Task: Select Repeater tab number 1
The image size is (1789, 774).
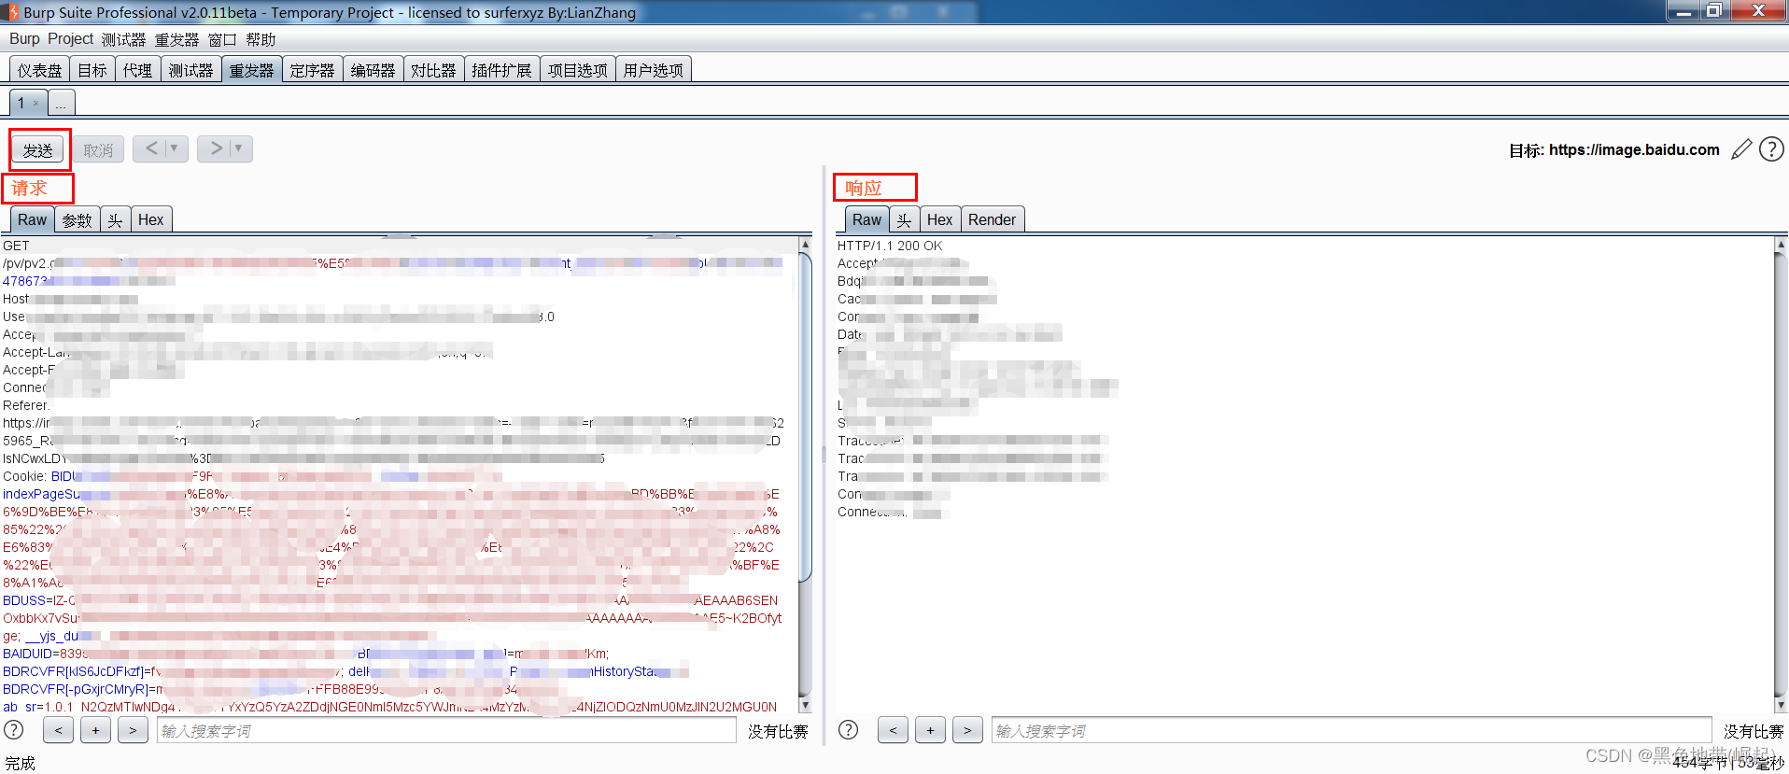Action: (21, 103)
